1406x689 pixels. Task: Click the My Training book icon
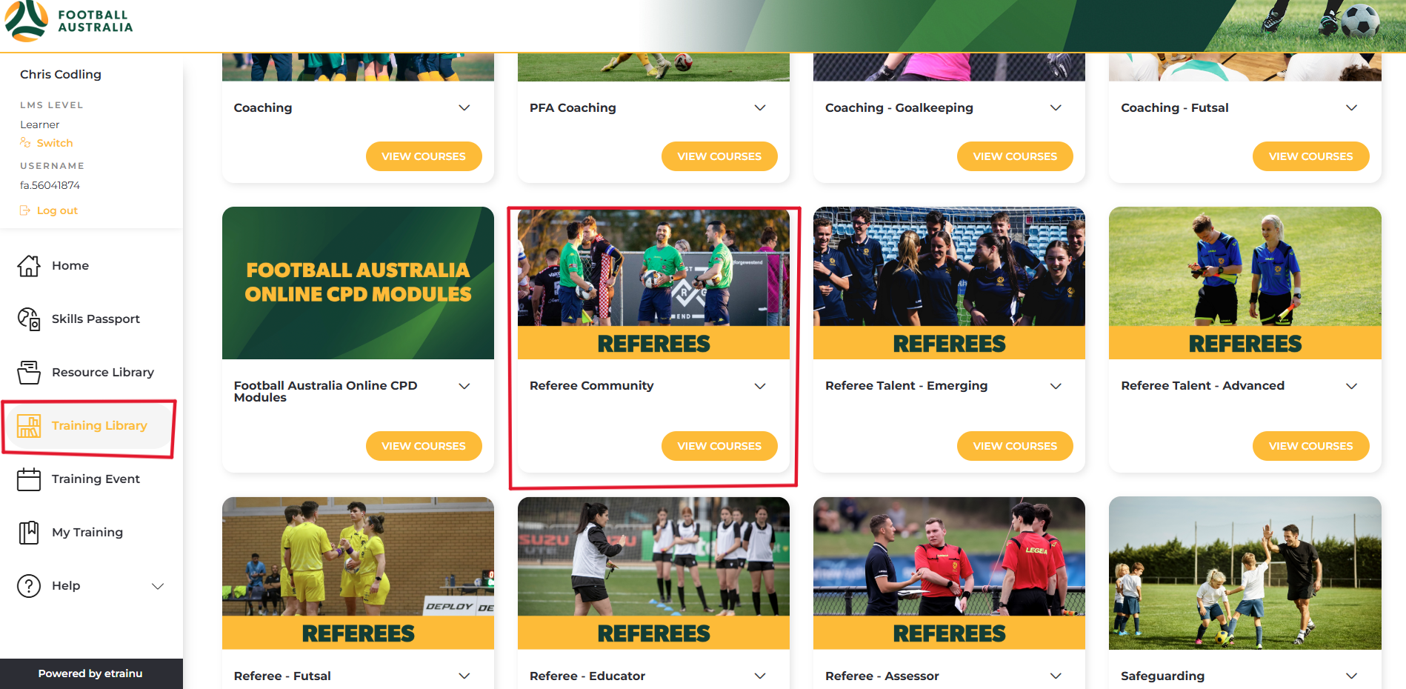click(x=29, y=532)
